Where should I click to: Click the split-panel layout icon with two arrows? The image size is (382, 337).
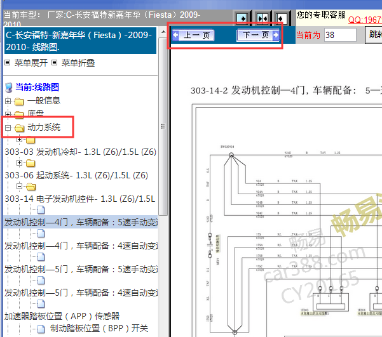pyautogui.click(x=263, y=18)
